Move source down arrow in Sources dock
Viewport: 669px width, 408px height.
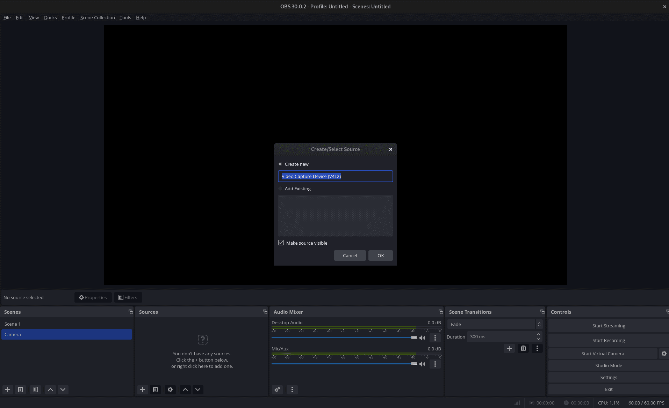(x=198, y=390)
